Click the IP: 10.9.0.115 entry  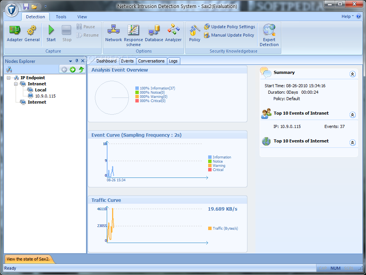tap(287, 126)
